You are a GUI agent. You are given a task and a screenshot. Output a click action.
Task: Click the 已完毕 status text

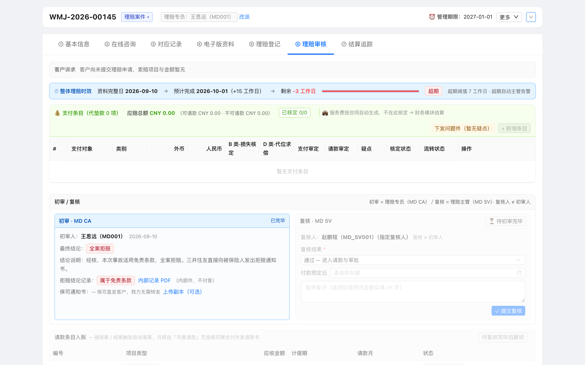(278, 221)
